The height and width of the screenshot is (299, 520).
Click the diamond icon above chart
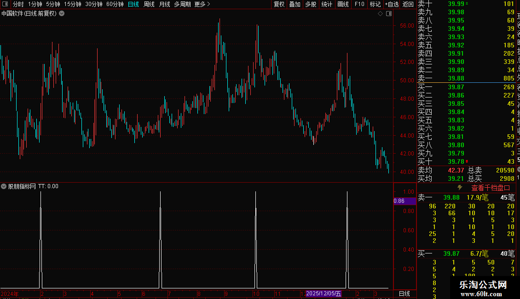click(381, 14)
